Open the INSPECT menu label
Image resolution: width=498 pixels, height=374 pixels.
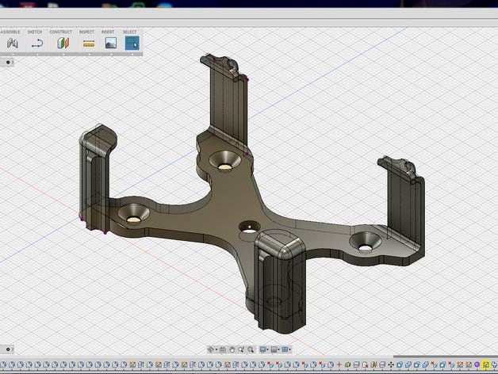pyautogui.click(x=86, y=32)
